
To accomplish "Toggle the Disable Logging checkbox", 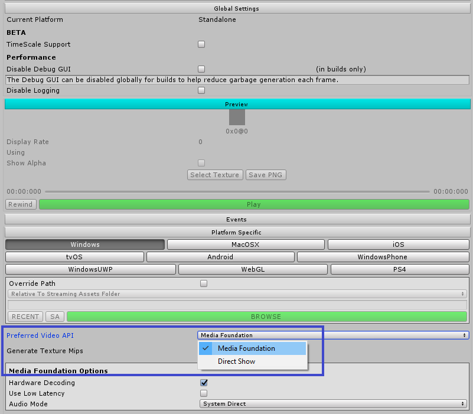I will pos(201,90).
